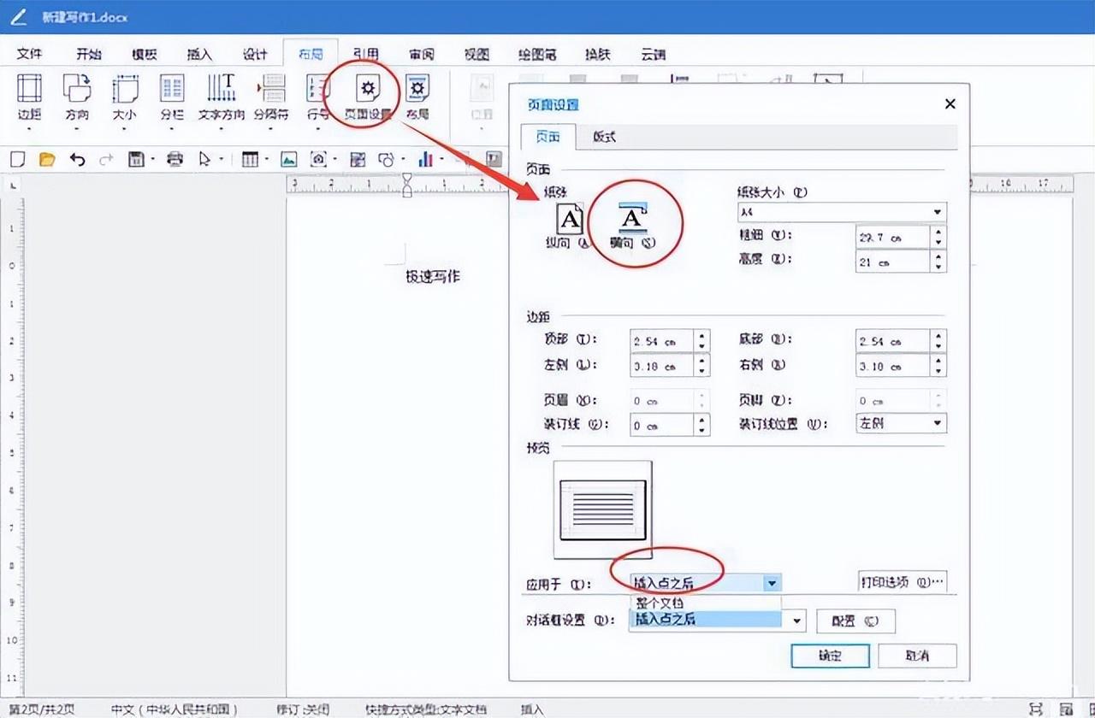This screenshot has height=718, width=1095.
Task: Switch to the 设计 ribbon tab
Action: point(255,54)
